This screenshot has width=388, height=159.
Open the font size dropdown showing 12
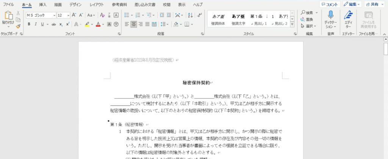point(68,15)
